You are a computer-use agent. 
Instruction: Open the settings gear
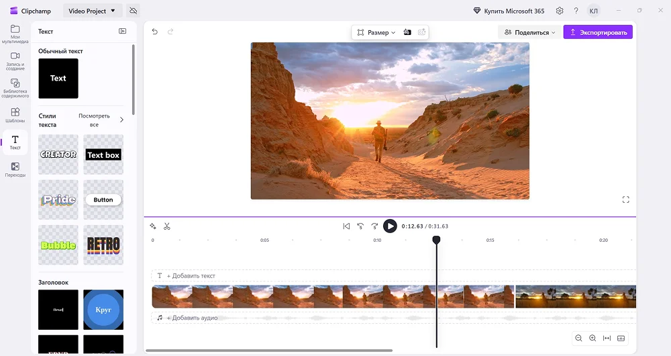[x=560, y=11]
